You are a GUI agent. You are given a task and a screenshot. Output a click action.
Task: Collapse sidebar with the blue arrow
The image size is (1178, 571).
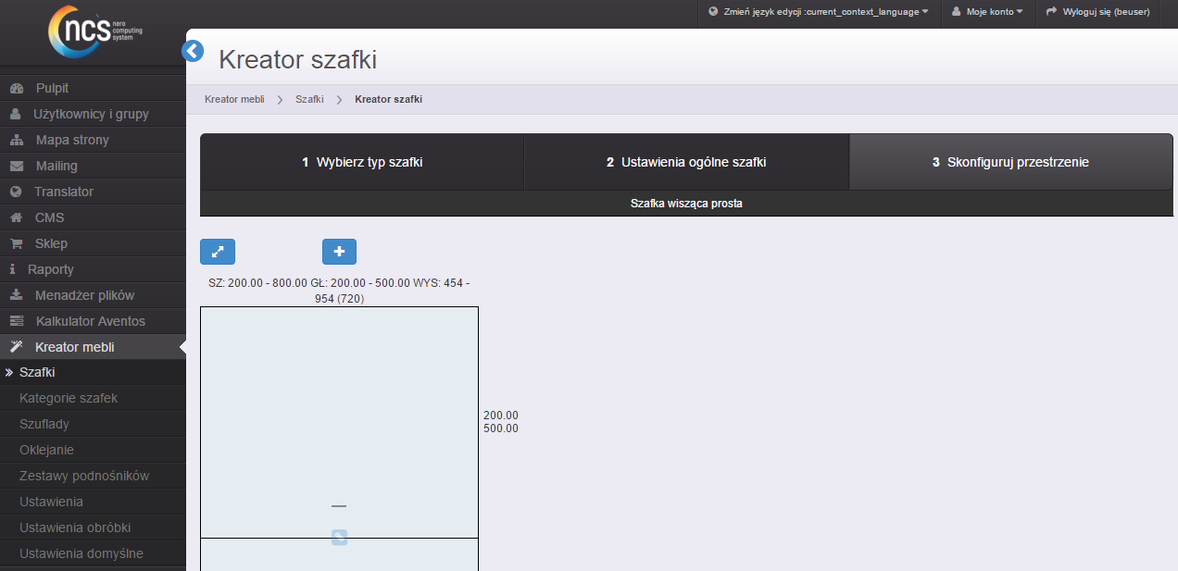[193, 51]
